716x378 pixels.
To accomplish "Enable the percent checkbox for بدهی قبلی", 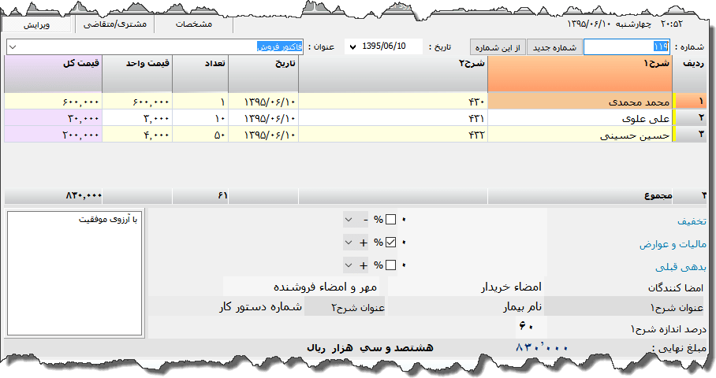I will pos(391,265).
